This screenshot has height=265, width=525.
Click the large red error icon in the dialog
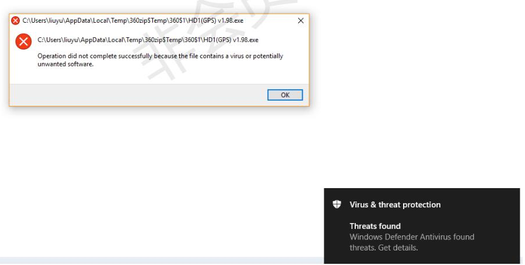click(23, 41)
